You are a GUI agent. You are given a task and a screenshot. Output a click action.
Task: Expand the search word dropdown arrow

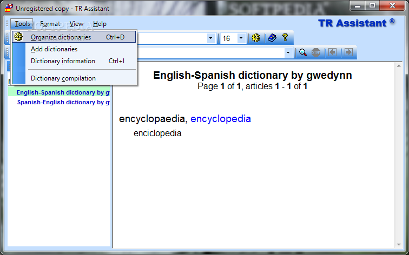point(288,53)
